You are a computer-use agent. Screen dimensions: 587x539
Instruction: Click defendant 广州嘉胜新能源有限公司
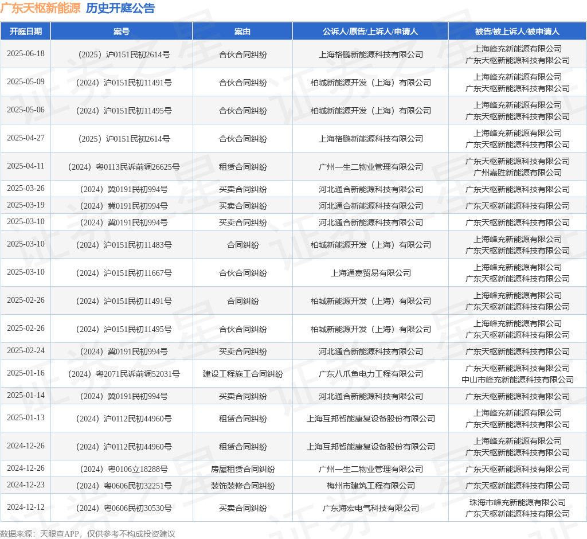tap(518, 173)
